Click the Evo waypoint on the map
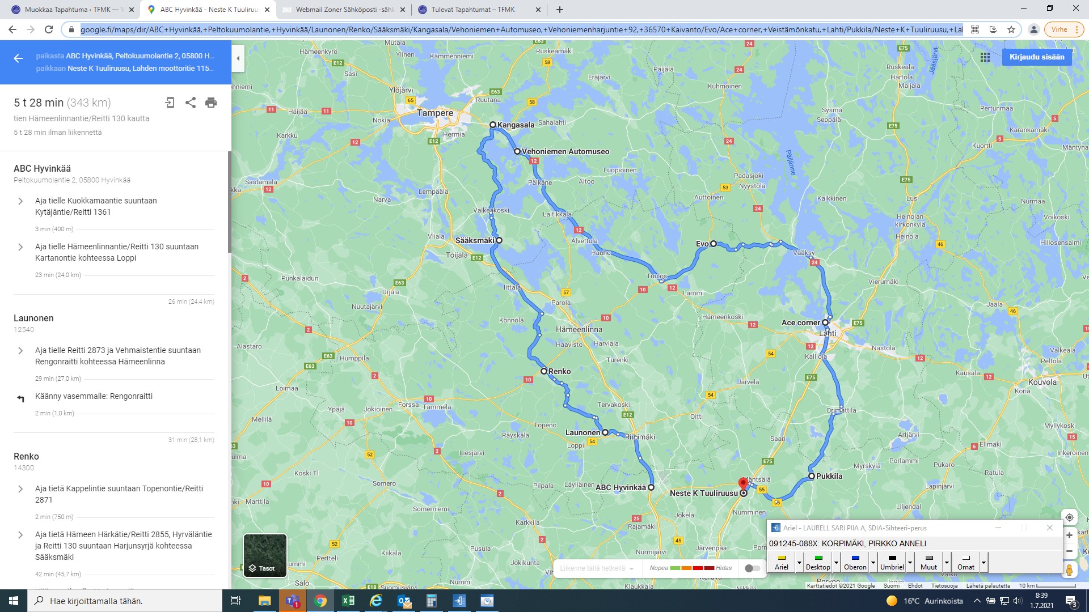The width and height of the screenshot is (1089, 612). 714,244
